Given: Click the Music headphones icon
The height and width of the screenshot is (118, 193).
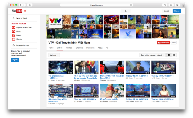Looking at the screenshot, I should click(14, 31).
